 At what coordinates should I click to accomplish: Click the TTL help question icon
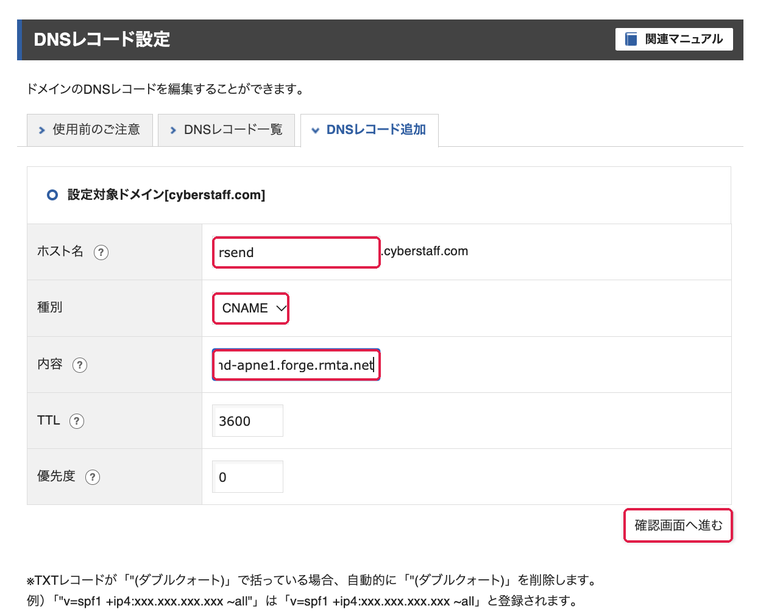77,421
